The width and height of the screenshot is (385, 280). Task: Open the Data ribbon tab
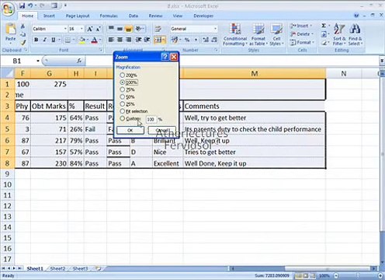click(134, 16)
